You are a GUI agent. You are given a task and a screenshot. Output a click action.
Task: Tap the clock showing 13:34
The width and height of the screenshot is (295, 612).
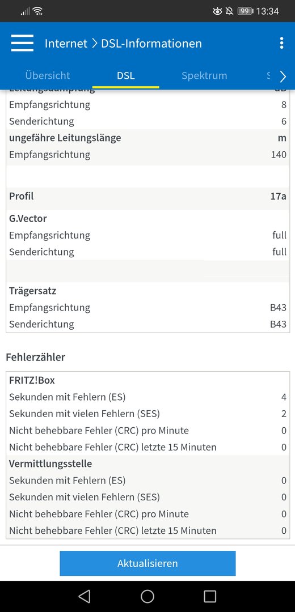268,11
